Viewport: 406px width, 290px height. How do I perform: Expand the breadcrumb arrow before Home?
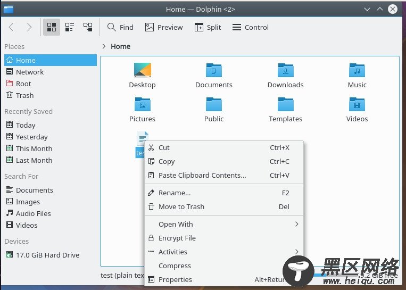(104, 46)
